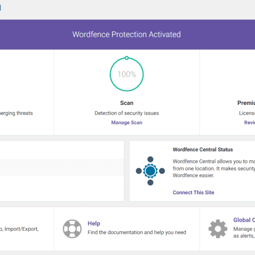The width and height of the screenshot is (255, 255).
Task: Click the Scan 100% progress circle
Action: [127, 74]
